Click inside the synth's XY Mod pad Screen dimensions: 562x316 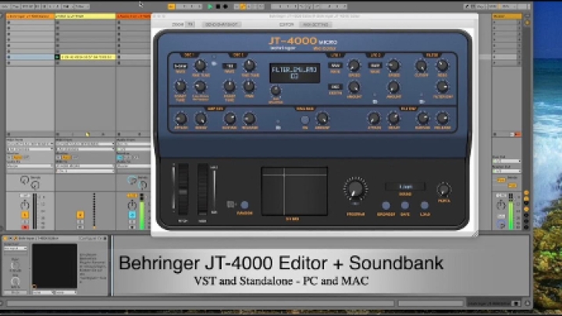pos(294,191)
